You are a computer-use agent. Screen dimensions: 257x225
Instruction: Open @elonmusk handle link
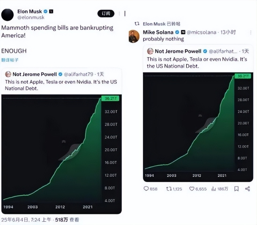[x=31, y=17]
